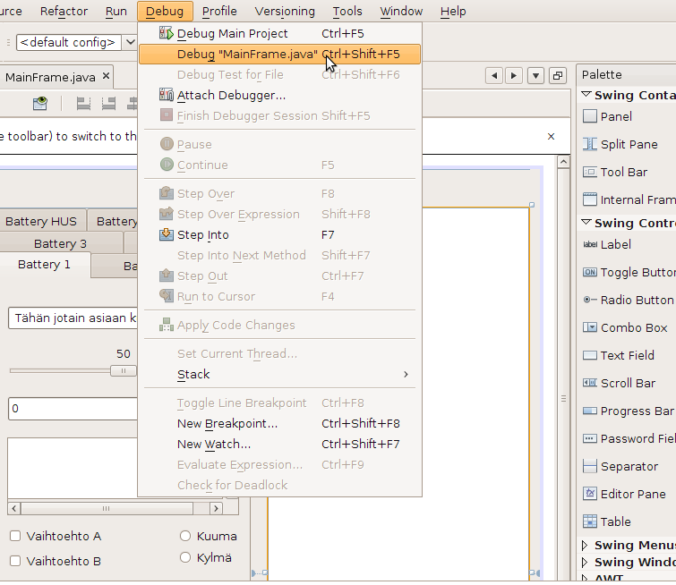Image resolution: width=676 pixels, height=585 pixels.
Task: Pick the Combo Box component icon
Action: point(589,327)
